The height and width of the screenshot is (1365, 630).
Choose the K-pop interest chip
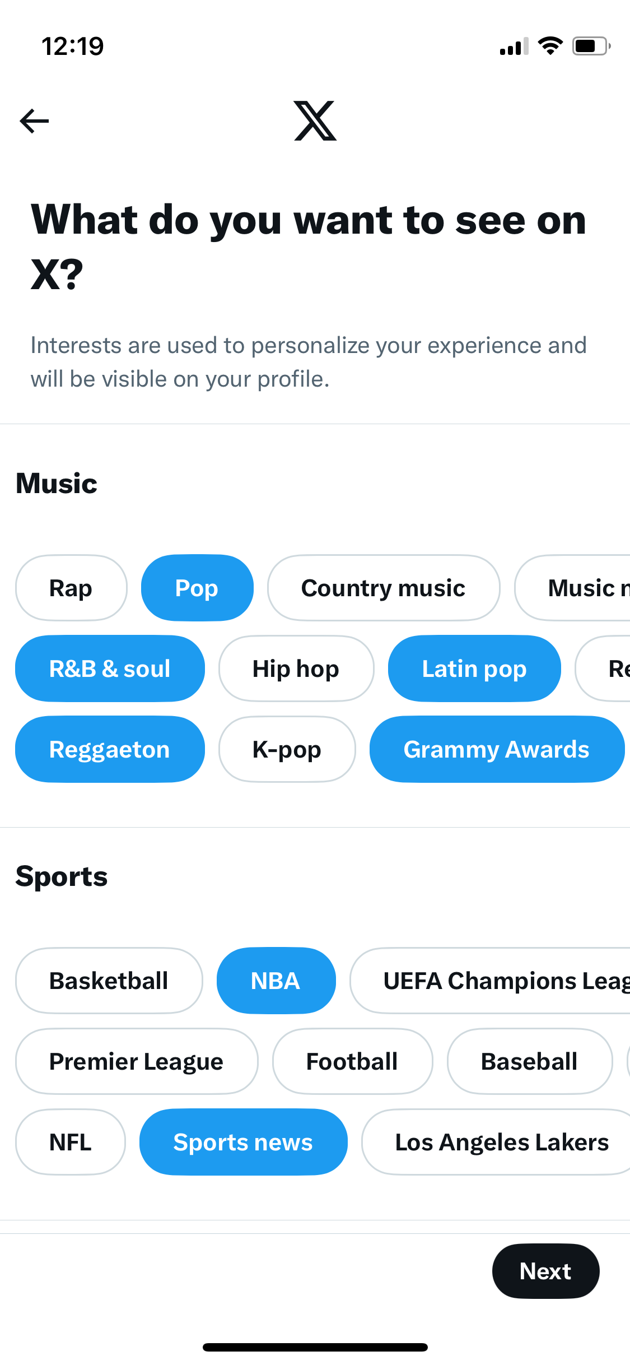287,749
